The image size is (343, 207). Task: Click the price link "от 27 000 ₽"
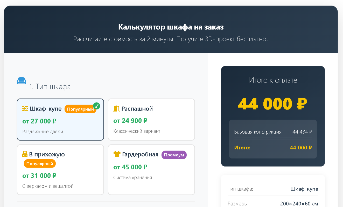click(39, 121)
